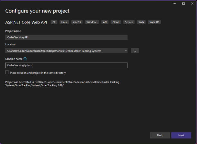
Task: Enable Place solution and project in same directory
Action: [x=7, y=73]
